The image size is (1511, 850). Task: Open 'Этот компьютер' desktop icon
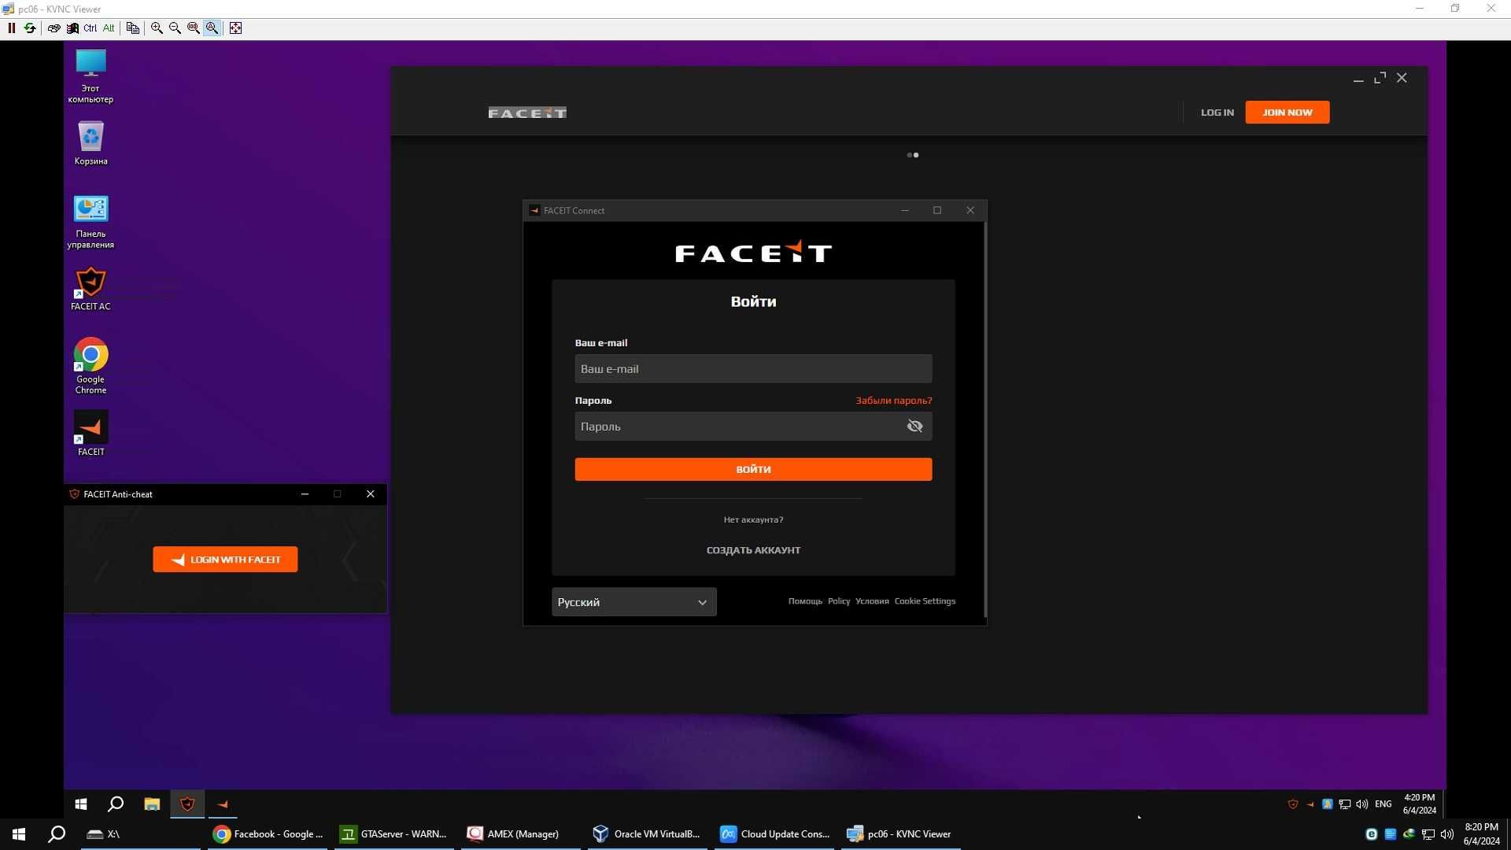pos(91,76)
